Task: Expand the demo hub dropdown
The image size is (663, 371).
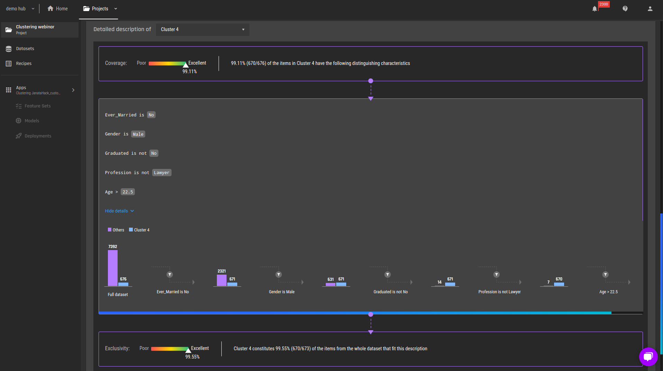Action: click(33, 9)
